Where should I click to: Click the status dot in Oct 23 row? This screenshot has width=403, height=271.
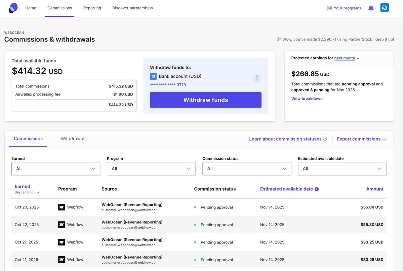[x=195, y=207]
